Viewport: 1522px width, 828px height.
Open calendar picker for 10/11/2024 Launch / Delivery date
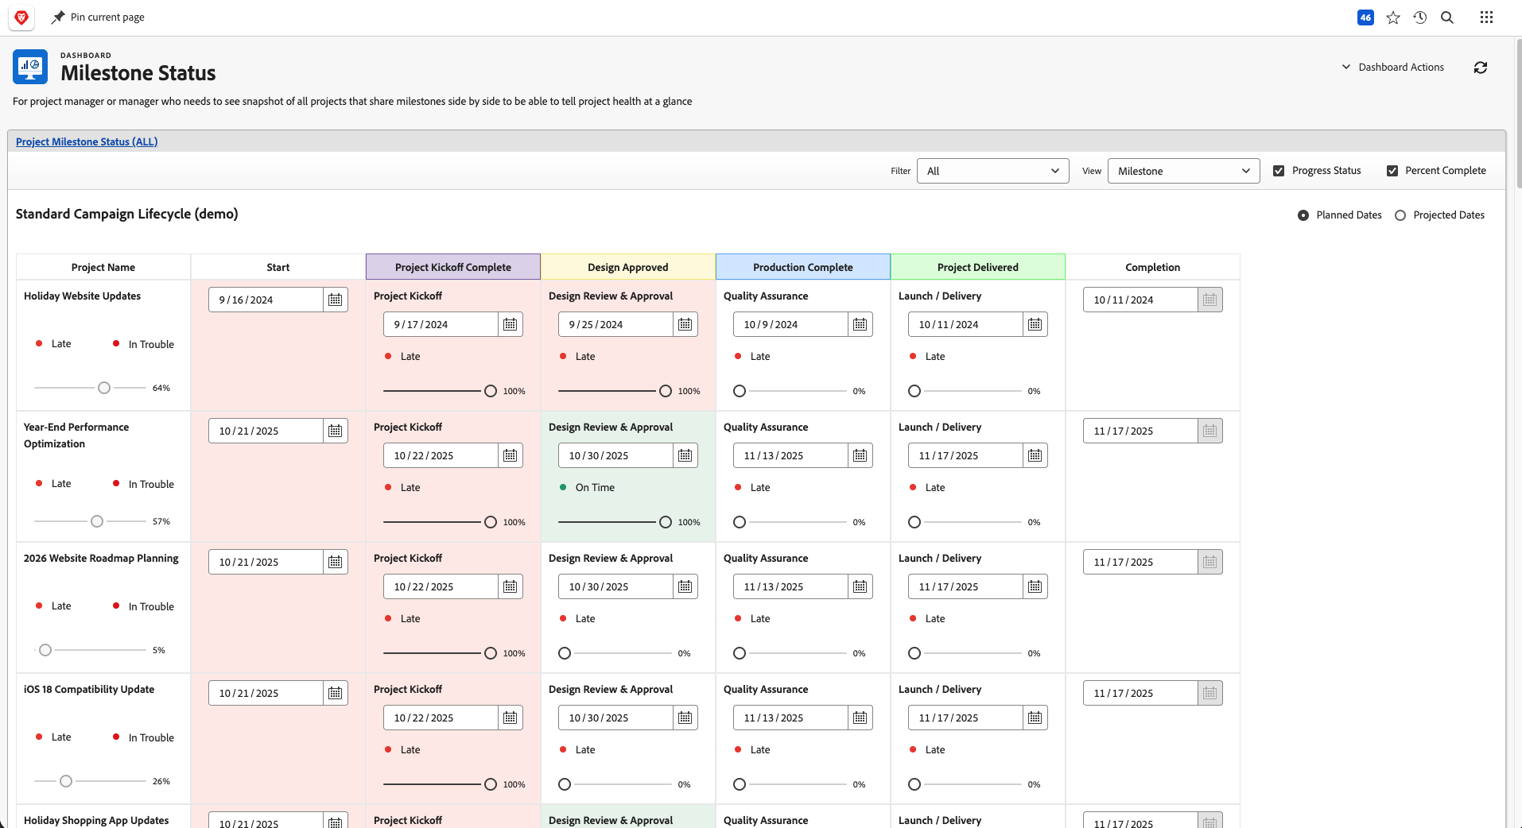pos(1035,324)
